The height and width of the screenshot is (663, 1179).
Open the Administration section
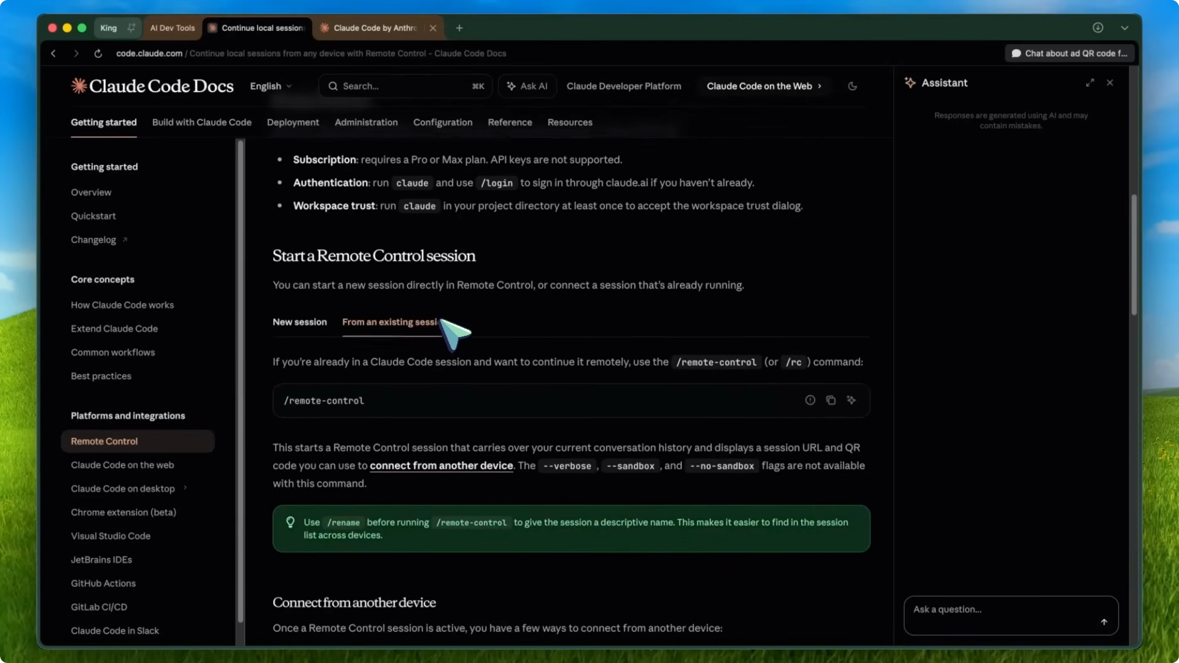click(x=366, y=122)
